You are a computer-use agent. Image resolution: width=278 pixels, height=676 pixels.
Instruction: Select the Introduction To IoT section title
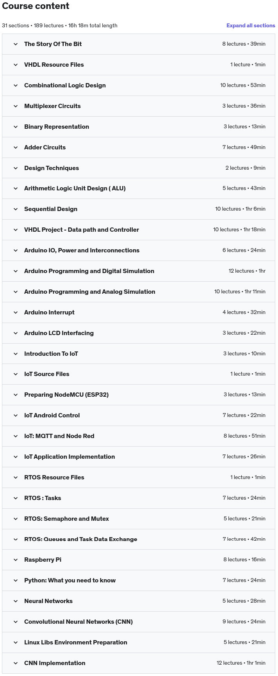(51, 354)
